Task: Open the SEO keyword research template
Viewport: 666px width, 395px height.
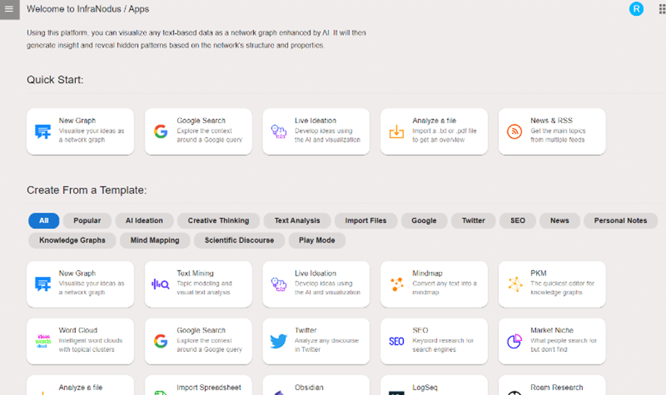Action: (434, 341)
